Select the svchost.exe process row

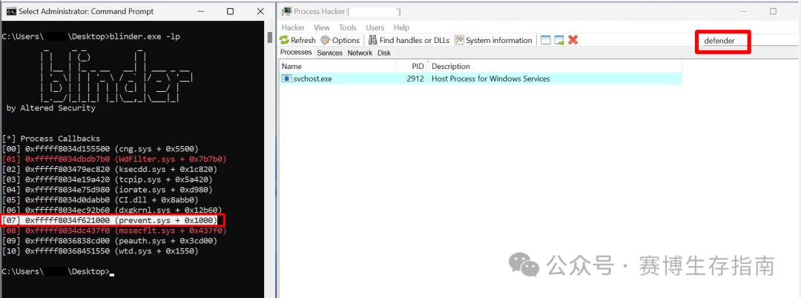(x=481, y=79)
